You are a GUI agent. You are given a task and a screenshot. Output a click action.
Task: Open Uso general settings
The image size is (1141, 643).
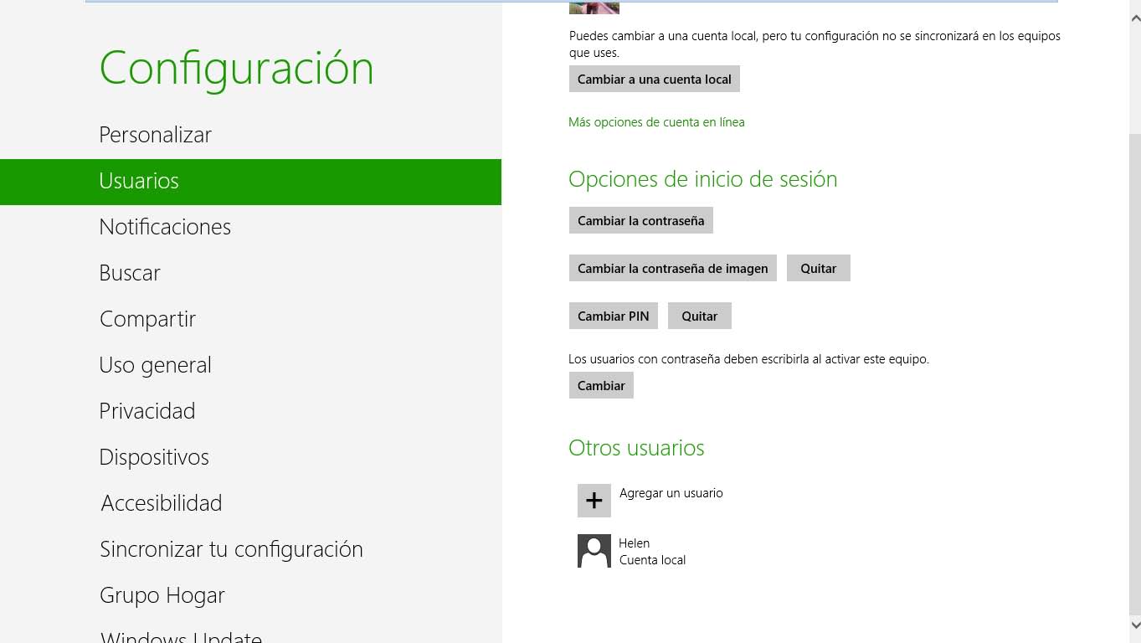point(155,365)
